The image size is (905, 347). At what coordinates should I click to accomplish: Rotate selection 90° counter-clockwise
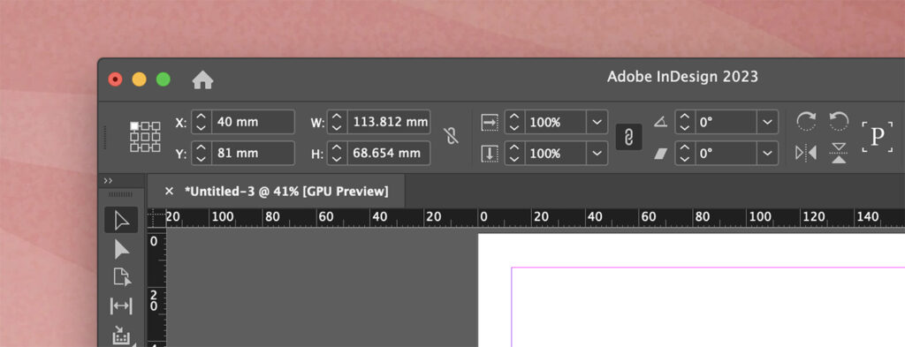[x=839, y=122]
